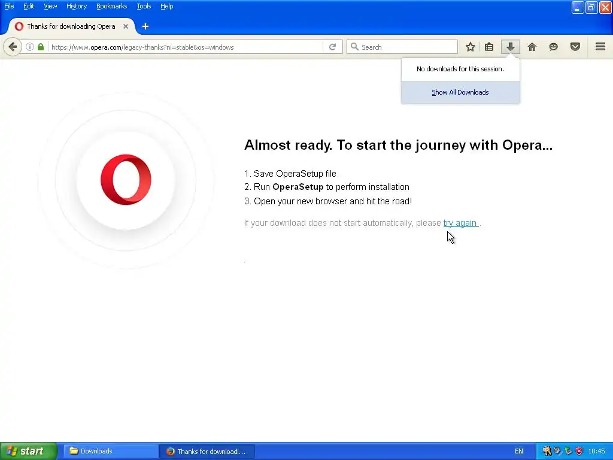The height and width of the screenshot is (460, 613).
Task: Open the File menu
Action: pos(9,6)
